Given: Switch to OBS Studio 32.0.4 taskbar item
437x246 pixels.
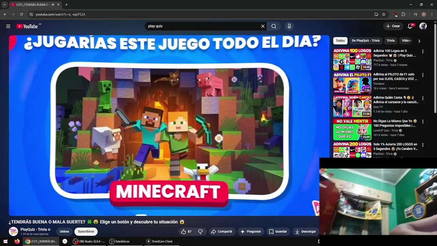Looking at the screenshot, I should pyautogui.click(x=89, y=242).
